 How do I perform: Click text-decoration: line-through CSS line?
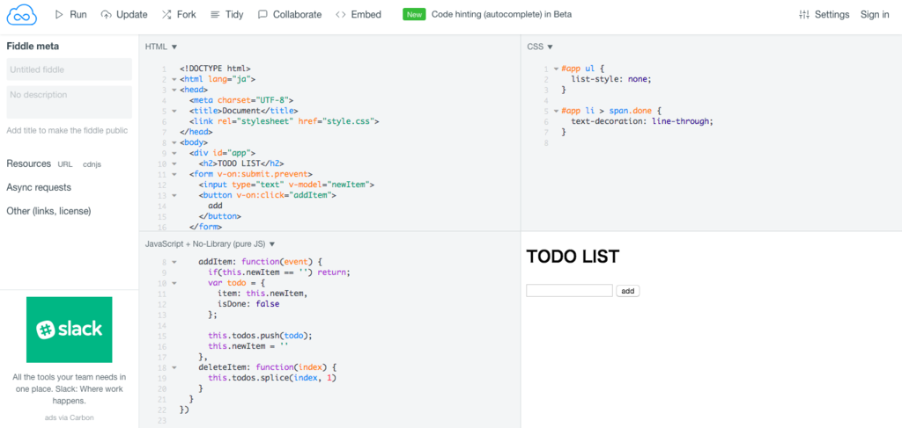click(x=642, y=121)
